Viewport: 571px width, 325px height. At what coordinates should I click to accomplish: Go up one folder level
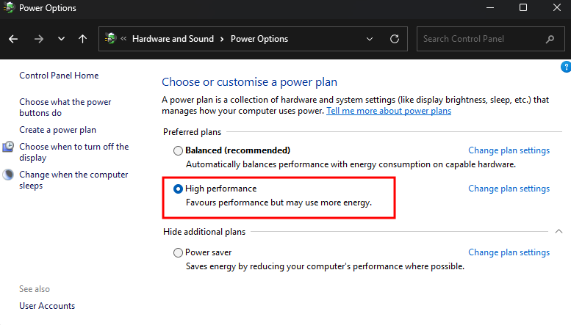point(82,39)
